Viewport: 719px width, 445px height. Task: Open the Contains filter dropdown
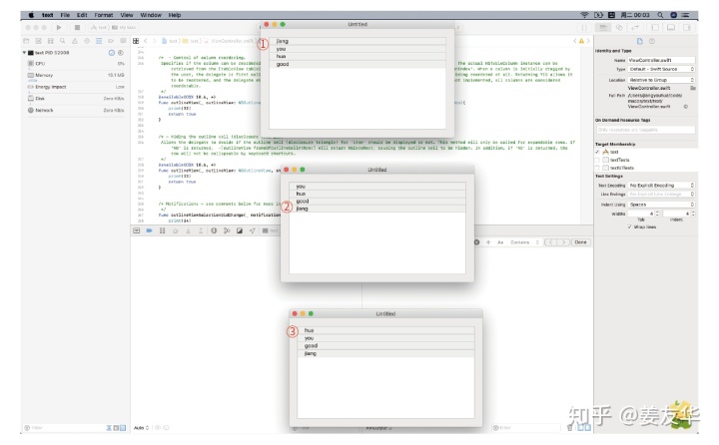pyautogui.click(x=524, y=242)
